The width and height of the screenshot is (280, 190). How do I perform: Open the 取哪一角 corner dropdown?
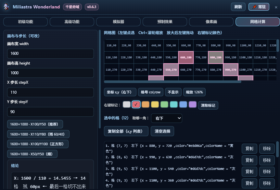(166, 118)
